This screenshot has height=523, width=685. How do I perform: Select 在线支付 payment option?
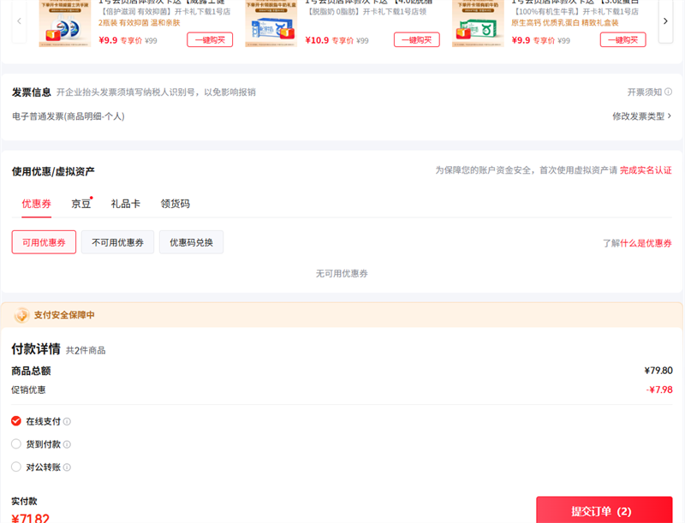16,421
